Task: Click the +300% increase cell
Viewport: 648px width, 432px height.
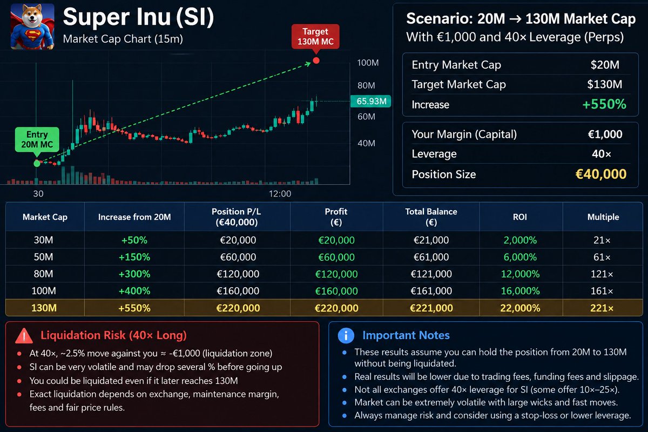Action: click(134, 274)
